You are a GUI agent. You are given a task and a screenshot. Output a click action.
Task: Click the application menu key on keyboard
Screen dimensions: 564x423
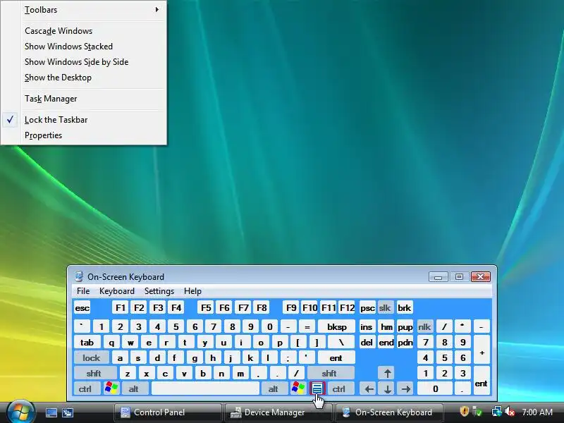(317, 388)
